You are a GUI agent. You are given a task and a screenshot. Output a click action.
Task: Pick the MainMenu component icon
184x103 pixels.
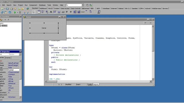43,12
